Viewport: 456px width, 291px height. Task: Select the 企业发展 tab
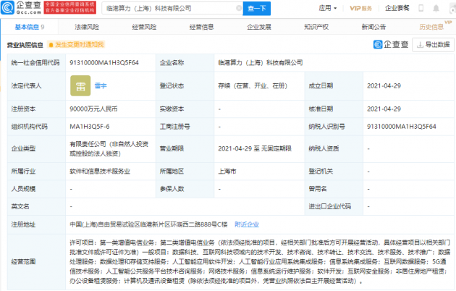point(261,27)
